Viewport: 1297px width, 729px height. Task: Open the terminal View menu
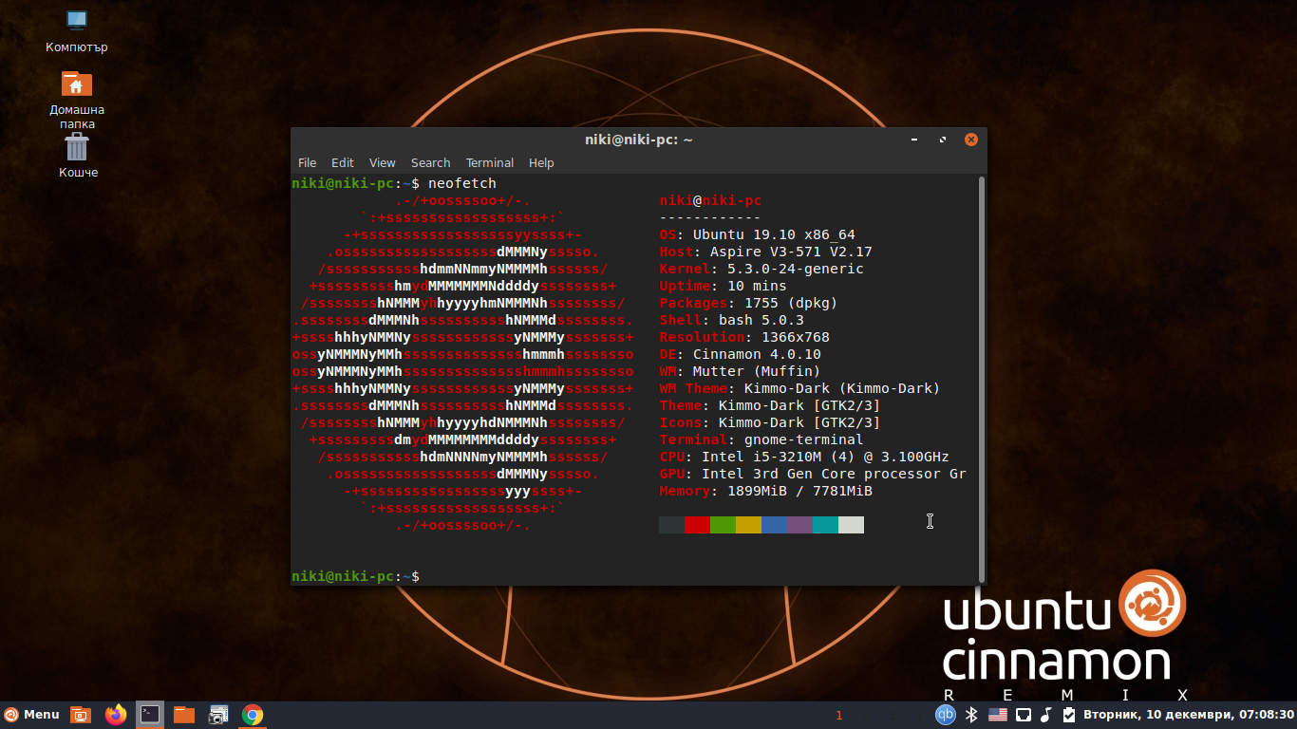[x=383, y=163]
